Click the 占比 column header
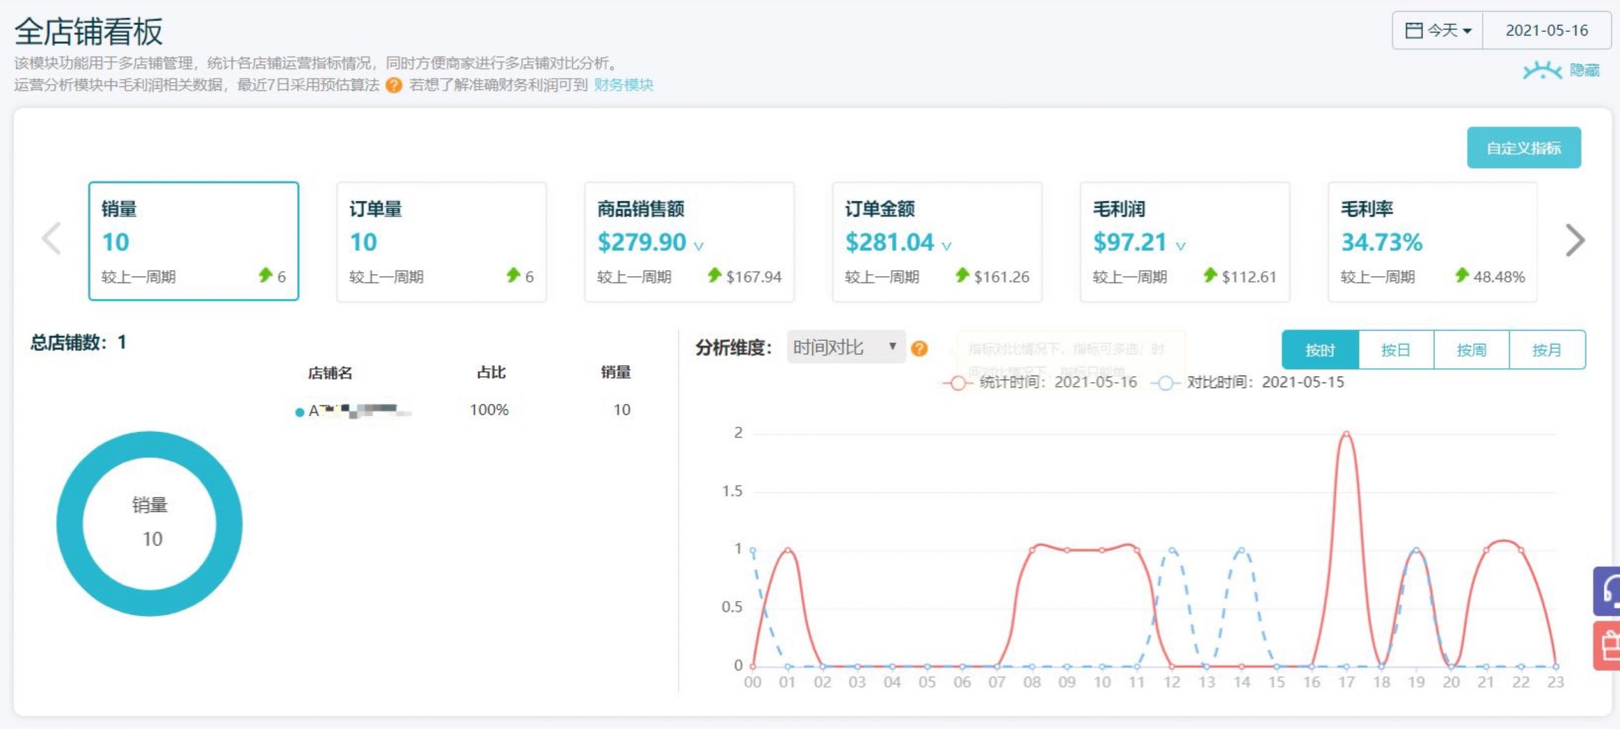The height and width of the screenshot is (729, 1620). (x=491, y=372)
